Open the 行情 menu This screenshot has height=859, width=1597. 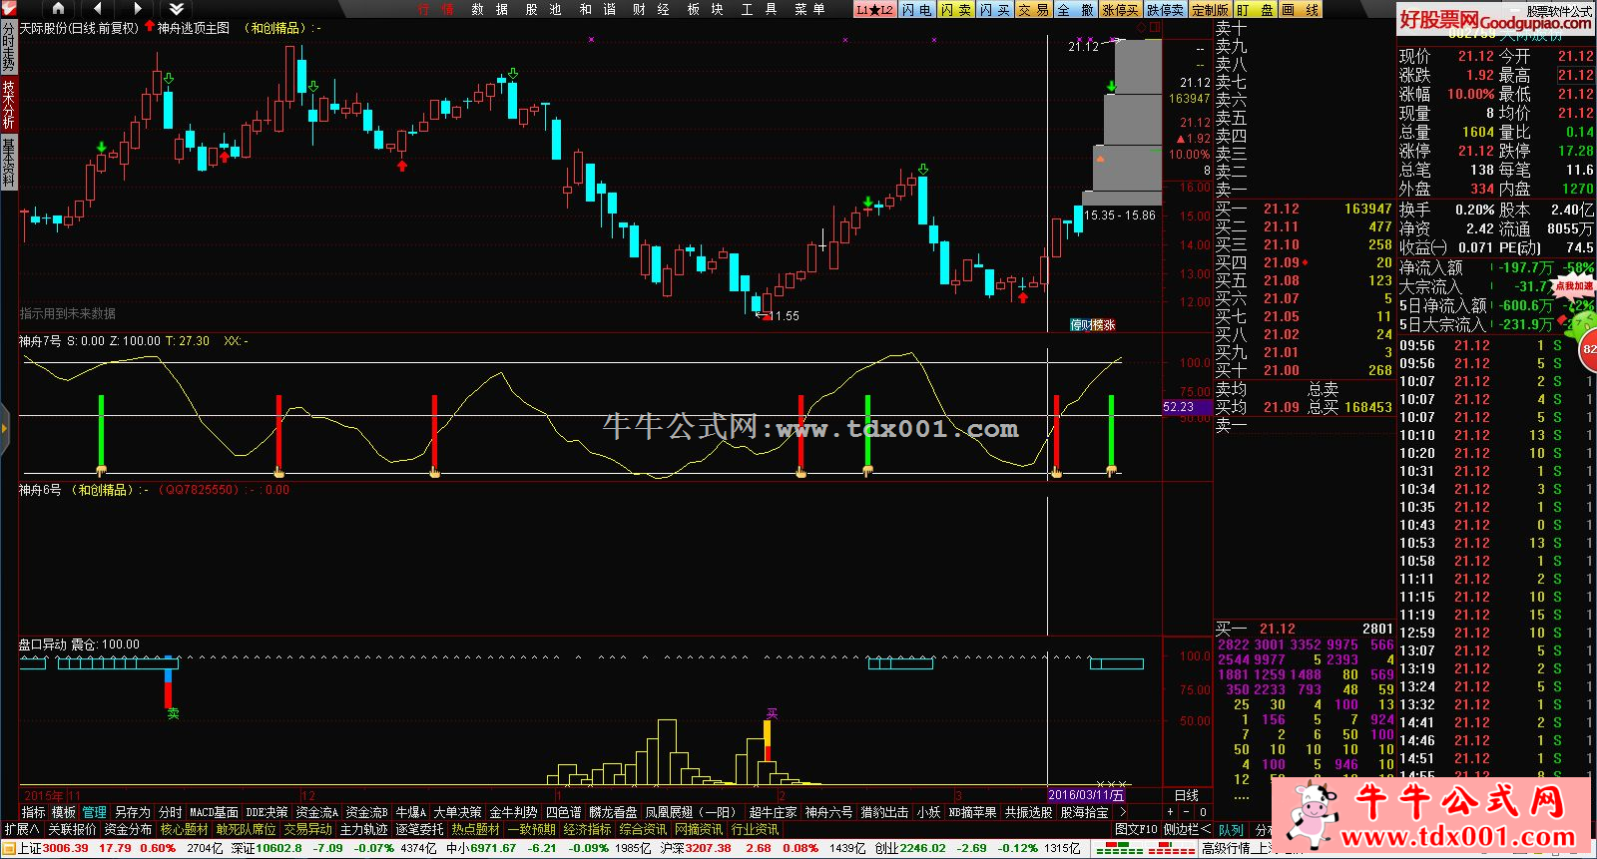[435, 9]
